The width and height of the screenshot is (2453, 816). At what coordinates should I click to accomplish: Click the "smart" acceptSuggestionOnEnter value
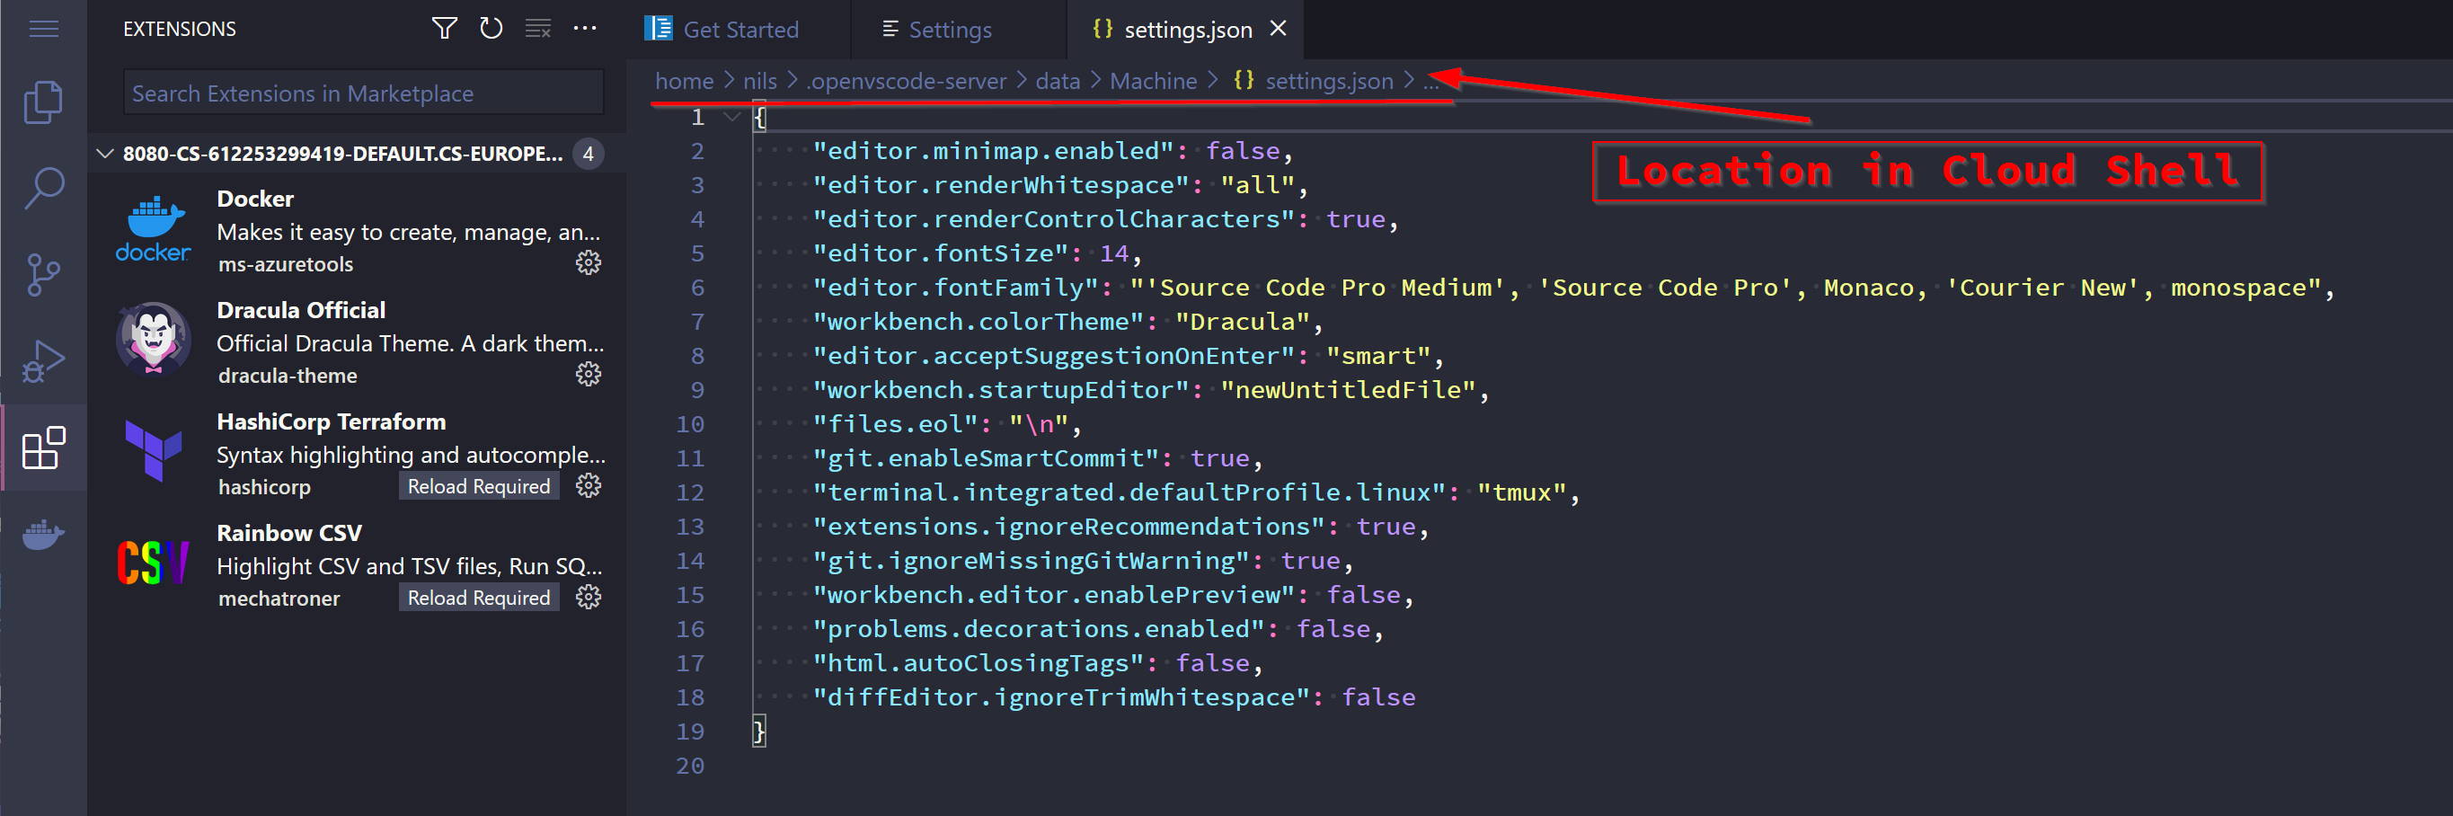(1378, 355)
